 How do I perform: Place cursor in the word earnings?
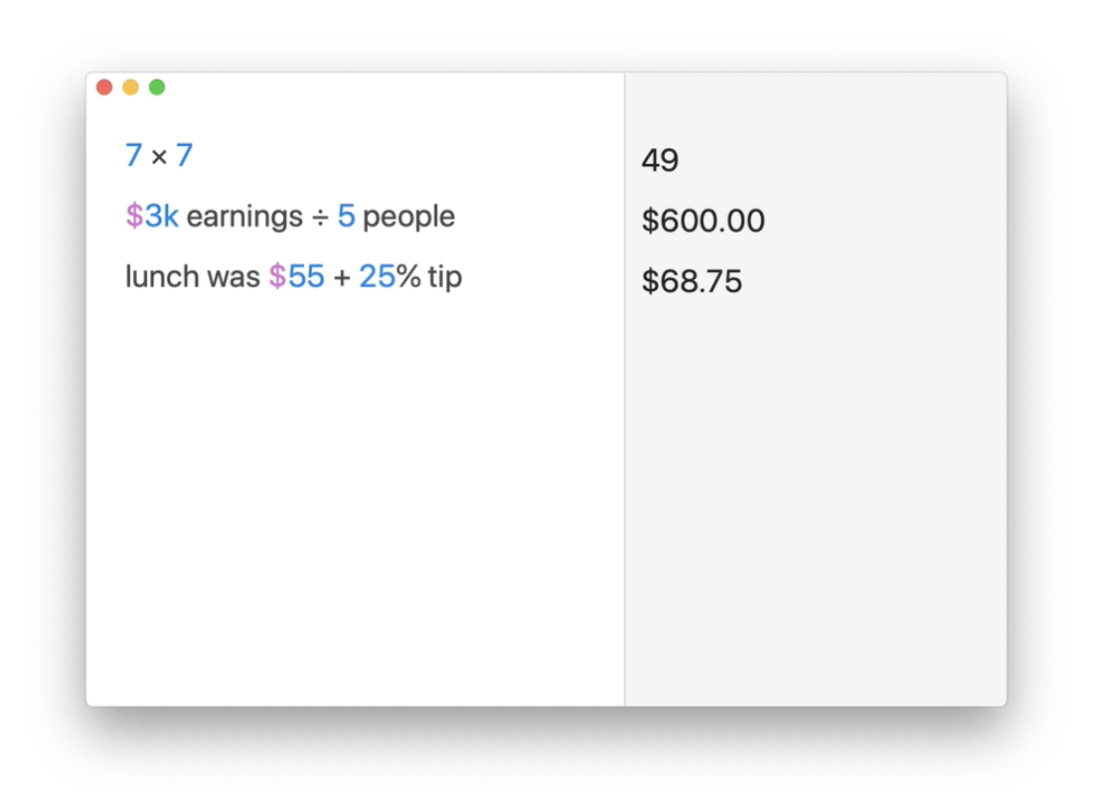244,217
